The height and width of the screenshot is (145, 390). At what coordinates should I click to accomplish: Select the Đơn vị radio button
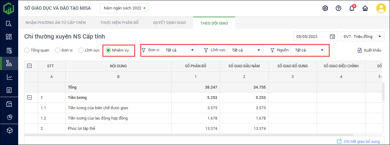coord(58,50)
